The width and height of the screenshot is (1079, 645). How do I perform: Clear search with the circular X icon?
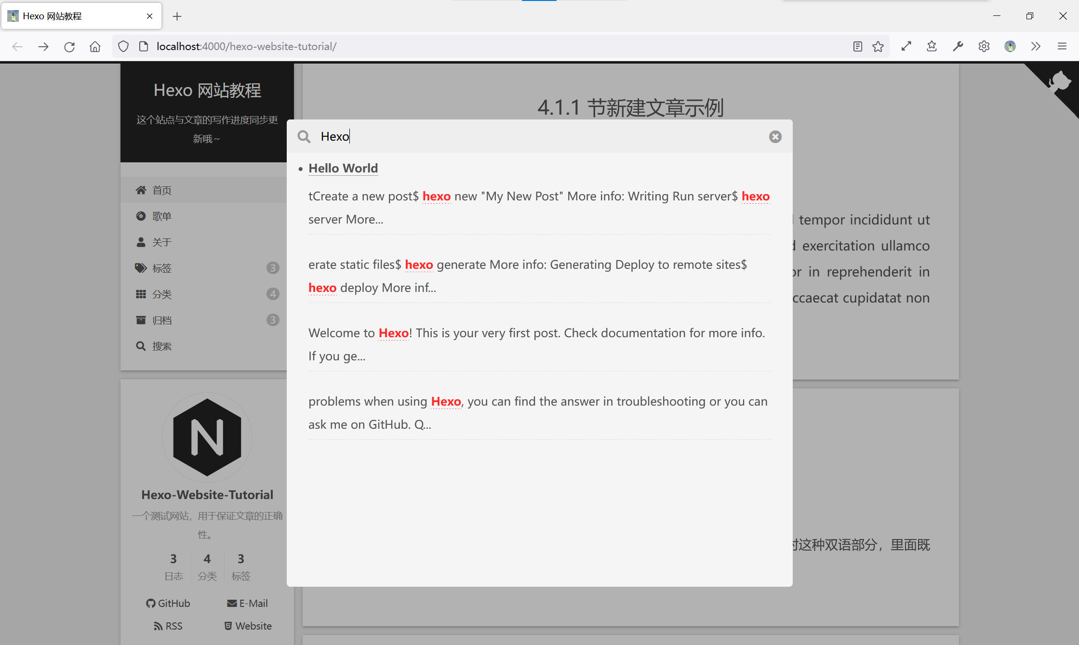pyautogui.click(x=775, y=137)
